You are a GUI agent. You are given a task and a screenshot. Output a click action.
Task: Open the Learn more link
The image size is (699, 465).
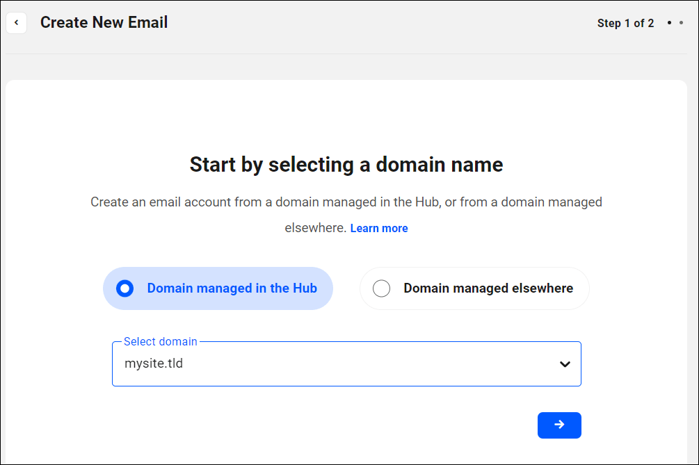tap(379, 228)
